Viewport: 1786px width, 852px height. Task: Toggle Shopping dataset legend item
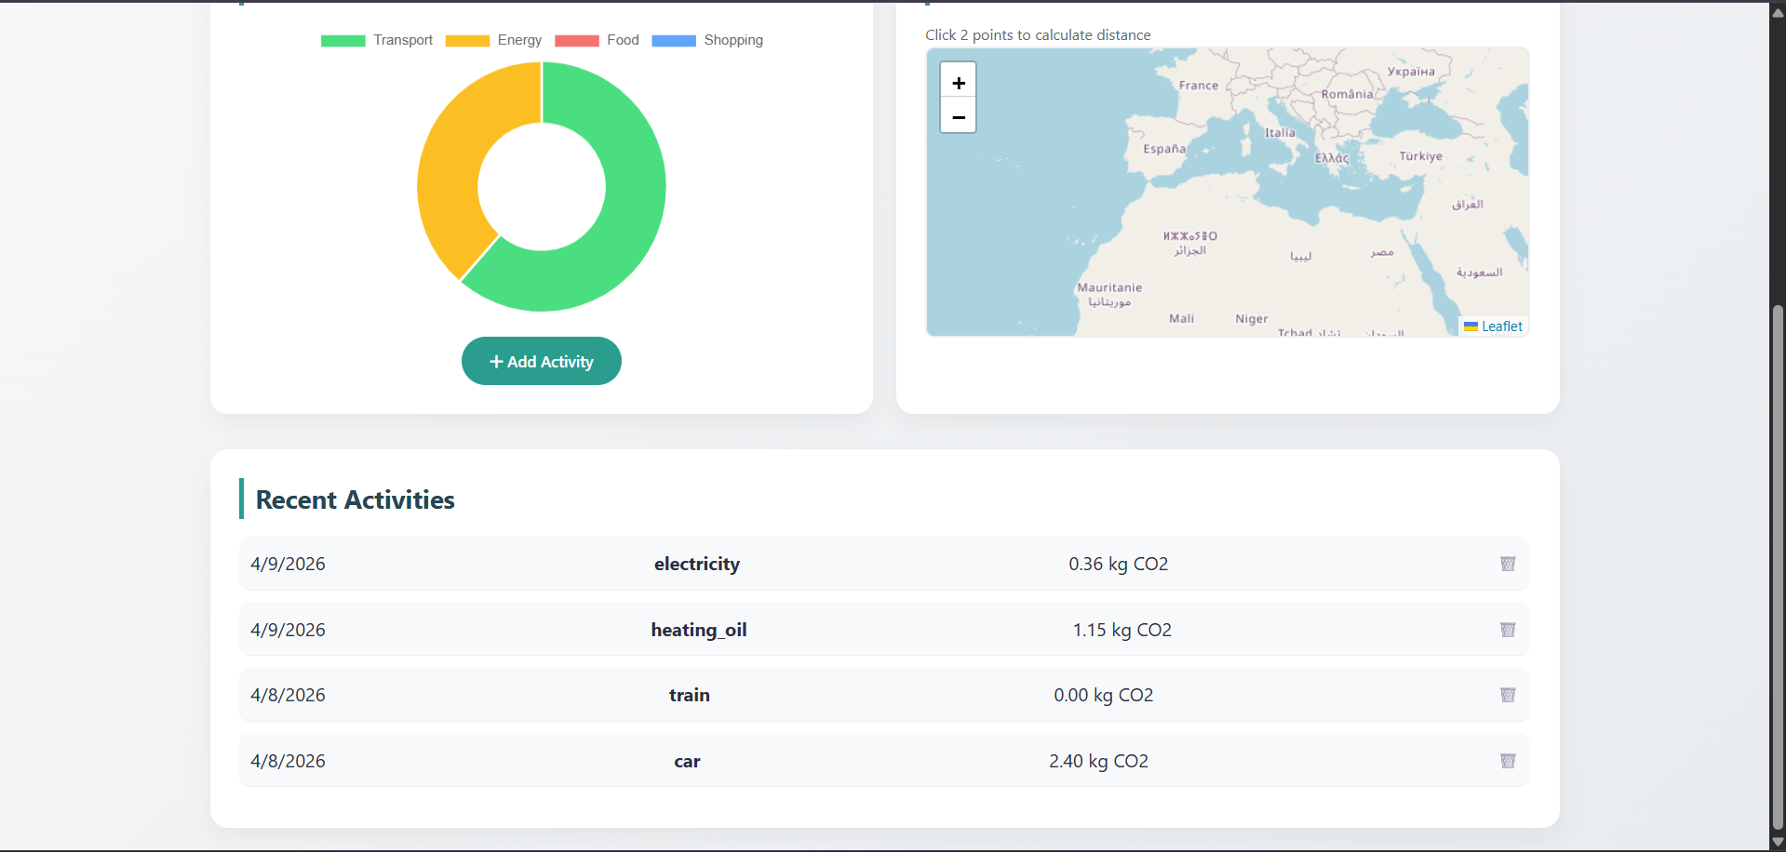click(x=707, y=40)
